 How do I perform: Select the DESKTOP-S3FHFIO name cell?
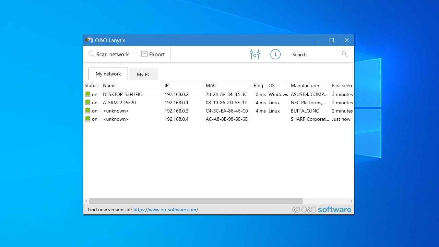123,94
